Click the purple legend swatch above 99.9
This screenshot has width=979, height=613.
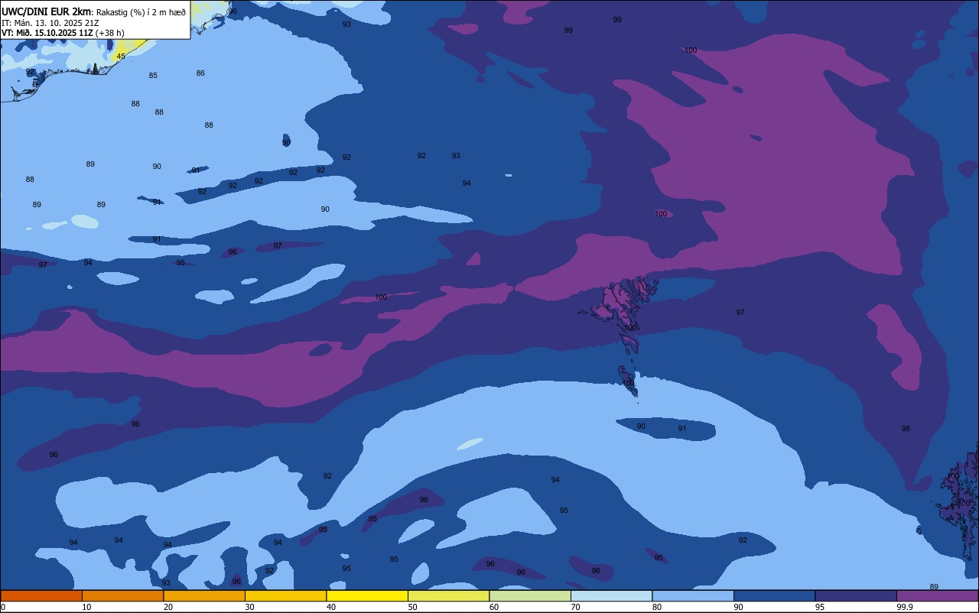pyautogui.click(x=938, y=595)
